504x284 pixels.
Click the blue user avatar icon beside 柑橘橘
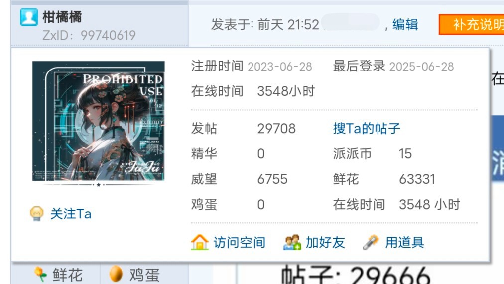pyautogui.click(x=29, y=17)
